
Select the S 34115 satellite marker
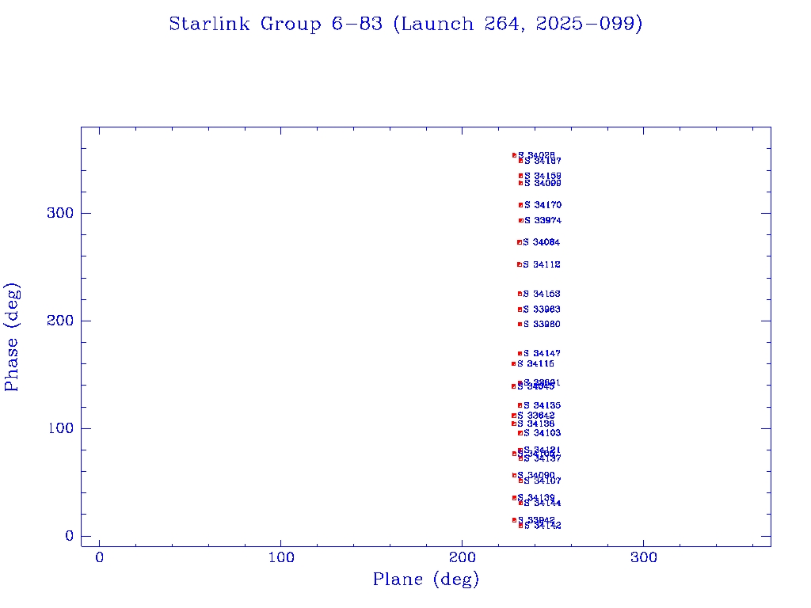tap(513, 364)
